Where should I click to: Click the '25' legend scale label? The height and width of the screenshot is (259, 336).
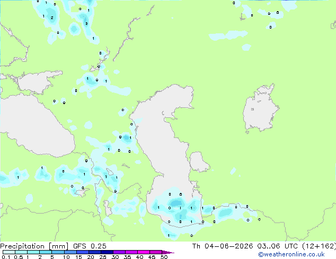103,257
